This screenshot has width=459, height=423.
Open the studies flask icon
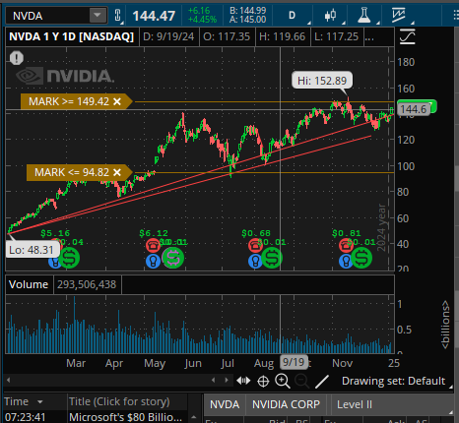point(364,16)
